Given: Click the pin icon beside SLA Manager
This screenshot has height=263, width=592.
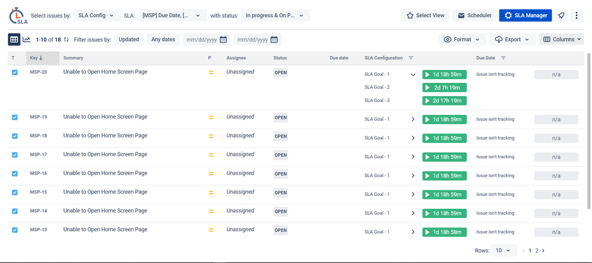Looking at the screenshot, I should (x=561, y=15).
